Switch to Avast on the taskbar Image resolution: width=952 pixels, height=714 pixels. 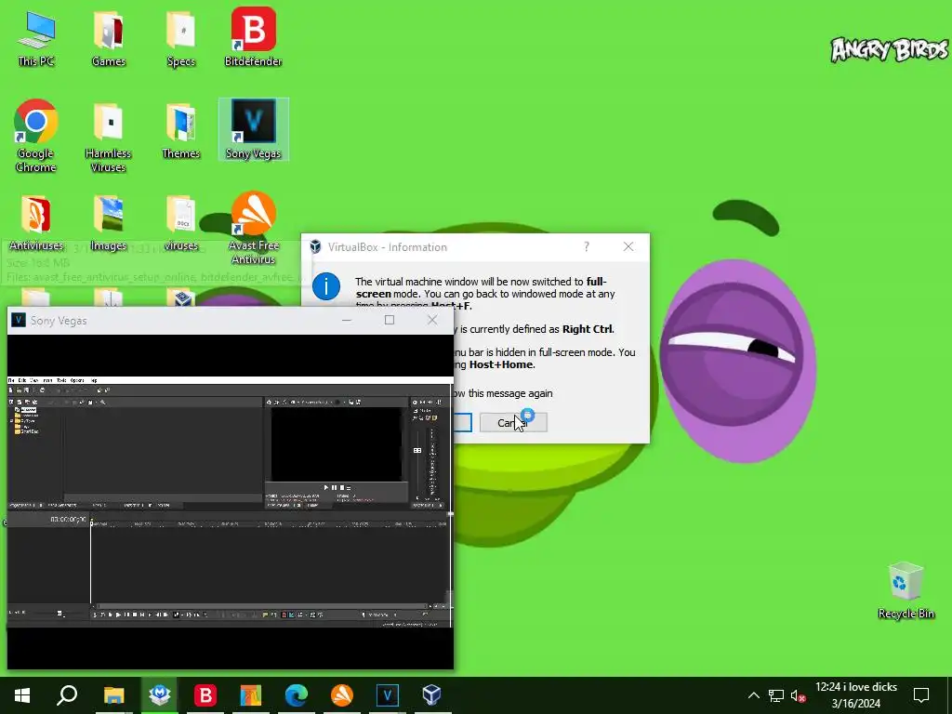(342, 695)
